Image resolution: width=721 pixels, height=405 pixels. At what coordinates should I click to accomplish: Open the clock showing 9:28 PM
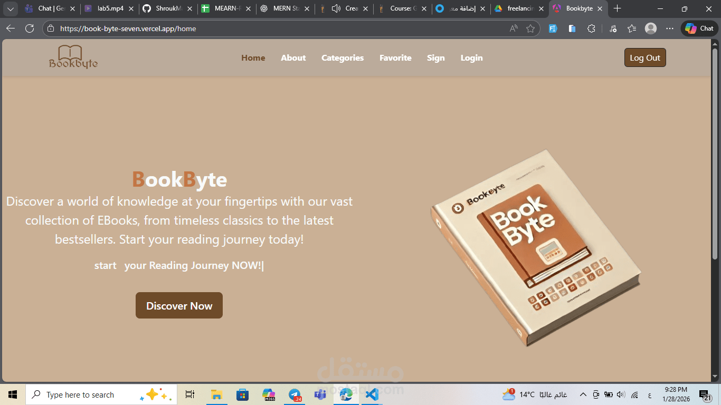(x=676, y=394)
